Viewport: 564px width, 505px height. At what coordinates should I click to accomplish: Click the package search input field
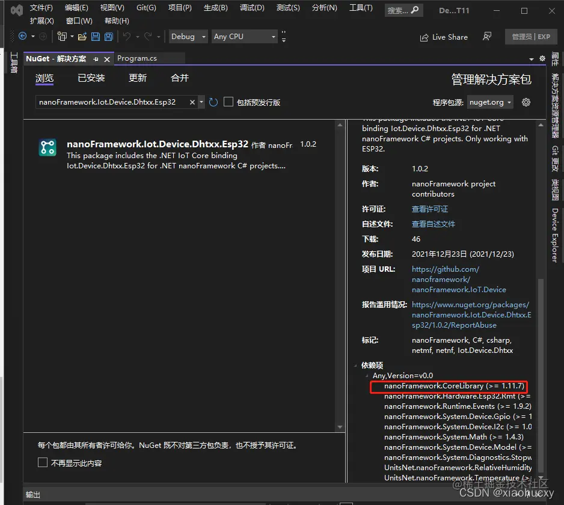pos(113,102)
